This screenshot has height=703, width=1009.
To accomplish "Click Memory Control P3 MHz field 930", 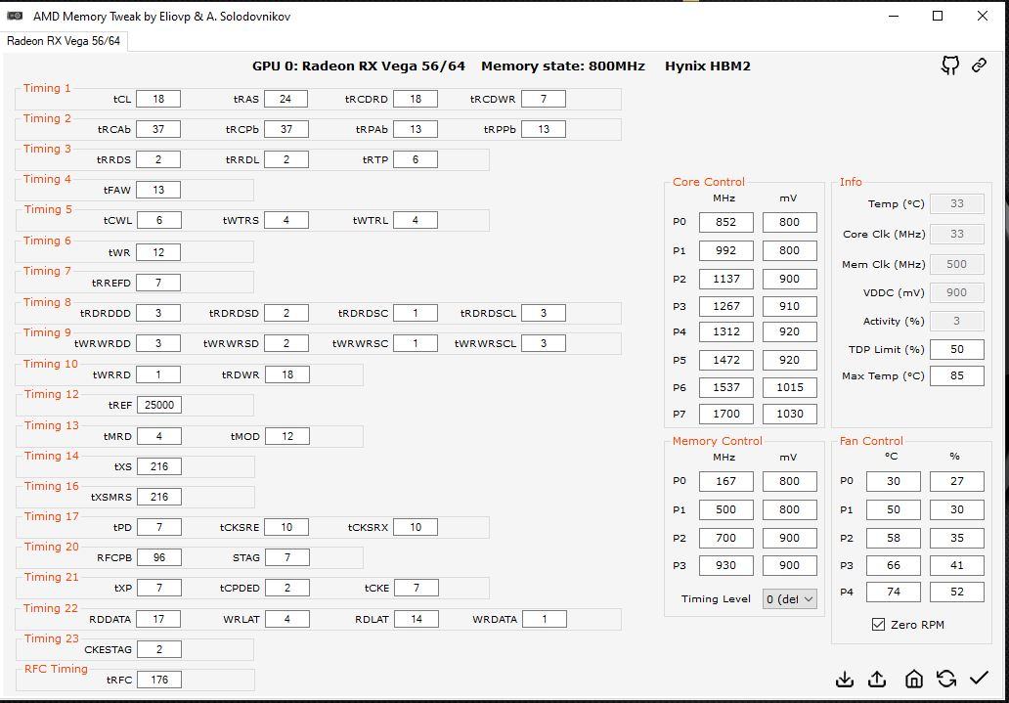I will 725,566.
